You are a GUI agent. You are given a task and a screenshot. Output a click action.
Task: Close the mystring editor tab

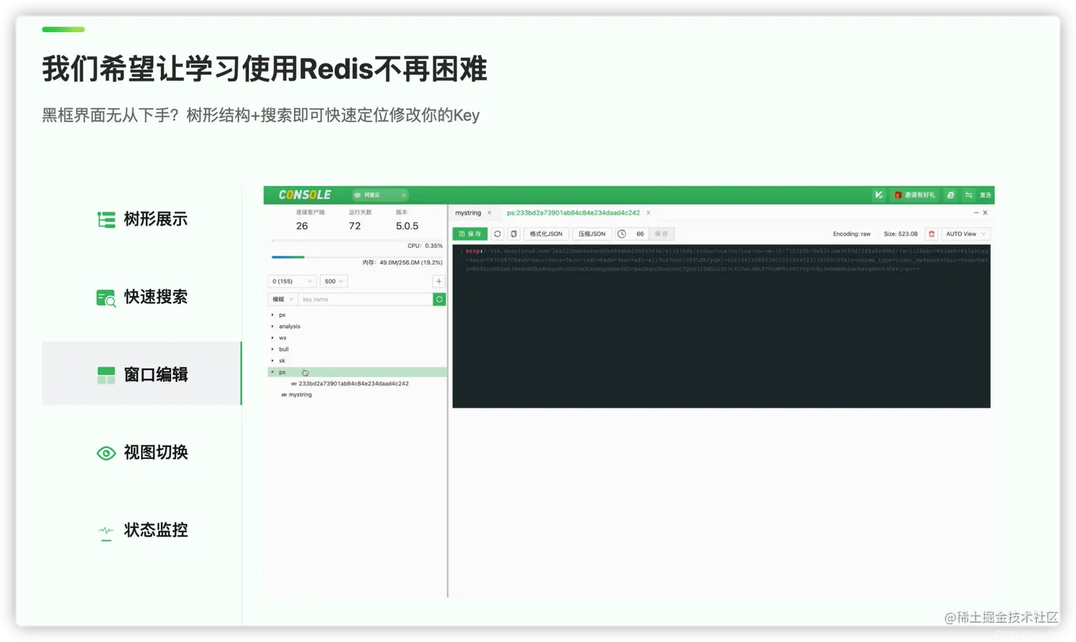coord(490,213)
